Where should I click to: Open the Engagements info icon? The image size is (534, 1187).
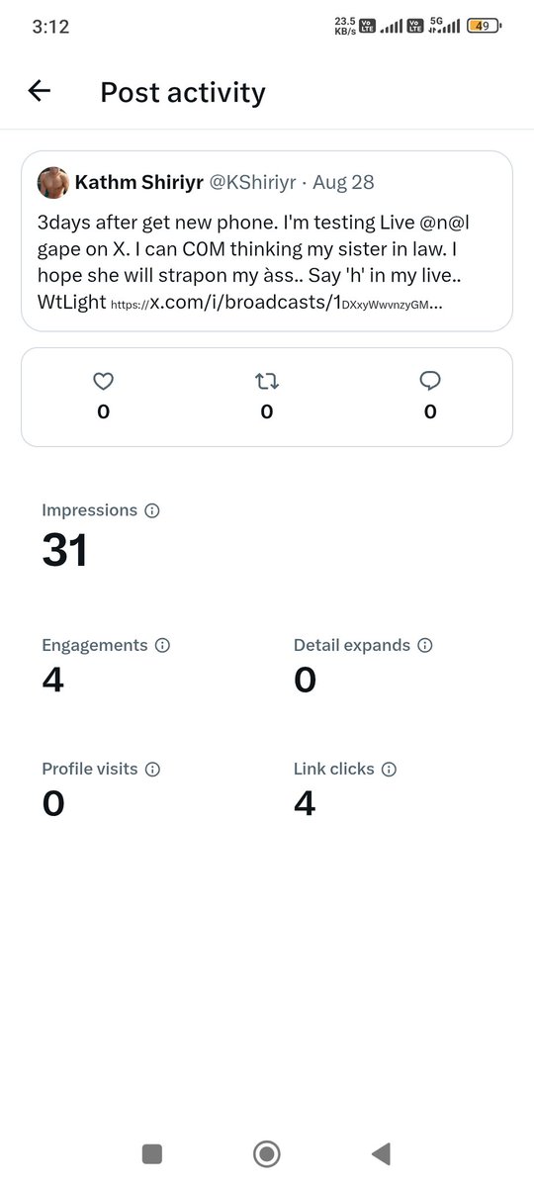(x=163, y=645)
